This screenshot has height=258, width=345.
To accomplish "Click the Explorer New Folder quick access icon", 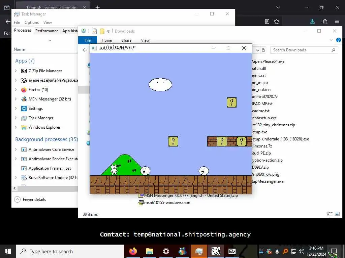I will pos(102,31).
